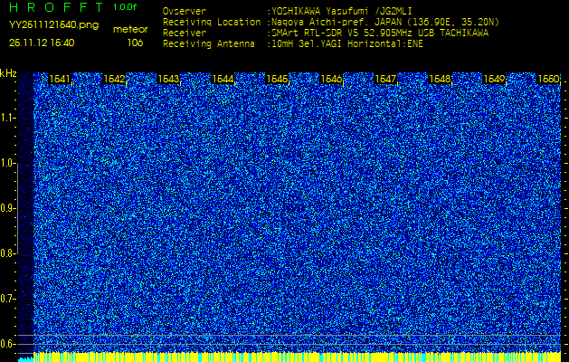Viewport: 569px width, 362px height.
Task: Click the "Receiving Antenna" label
Action: (x=209, y=44)
